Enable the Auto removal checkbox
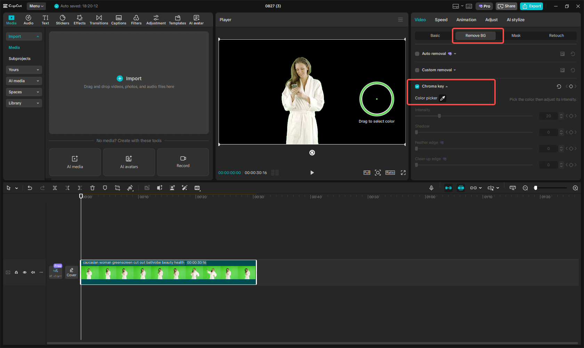Viewport: 584px width, 348px height. pyautogui.click(x=417, y=54)
